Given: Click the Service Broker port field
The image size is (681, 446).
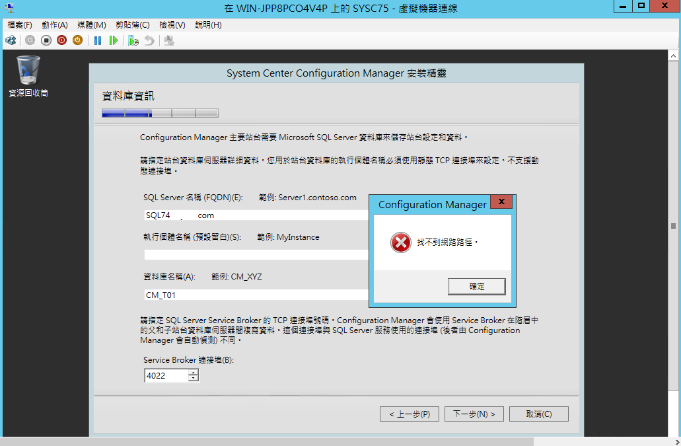Looking at the screenshot, I should [x=166, y=376].
